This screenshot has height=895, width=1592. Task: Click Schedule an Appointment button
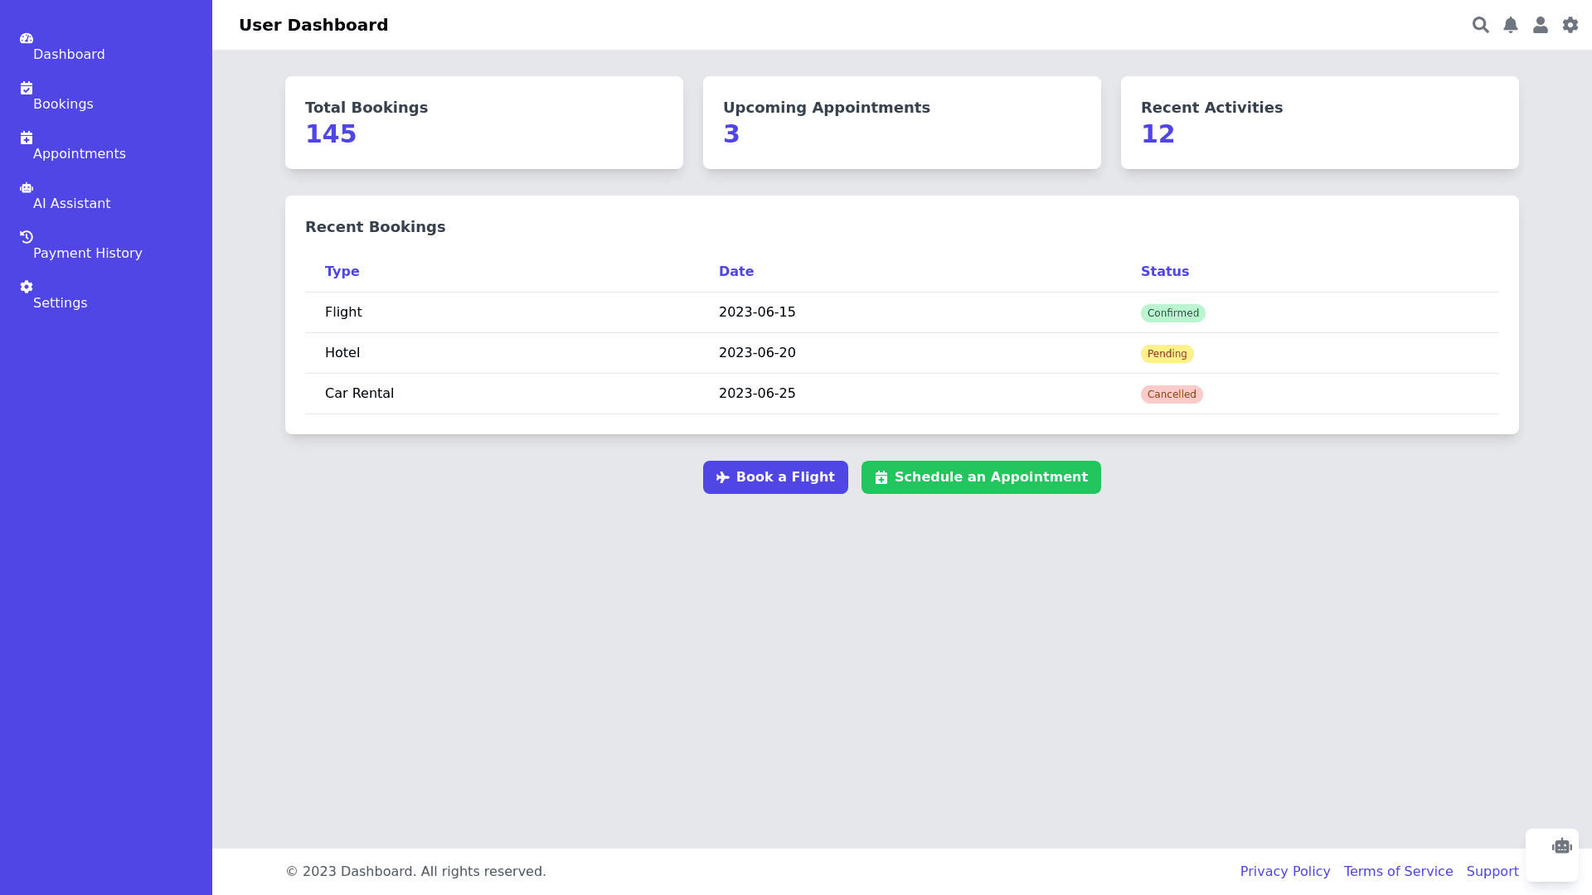(x=981, y=477)
